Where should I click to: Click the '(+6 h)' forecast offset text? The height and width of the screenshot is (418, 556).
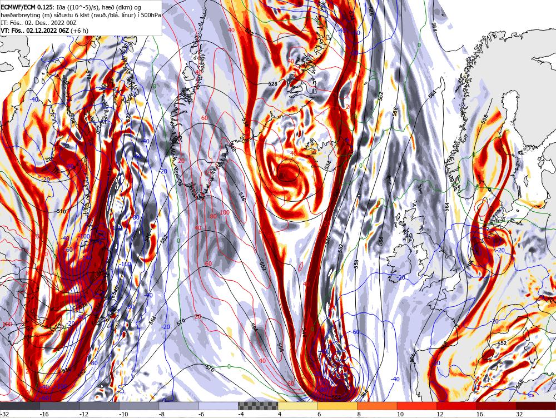80,31
